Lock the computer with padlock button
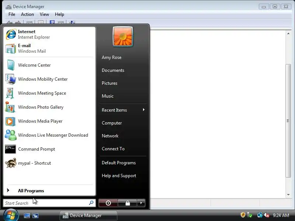This screenshot has width=295, height=221. click(x=128, y=203)
